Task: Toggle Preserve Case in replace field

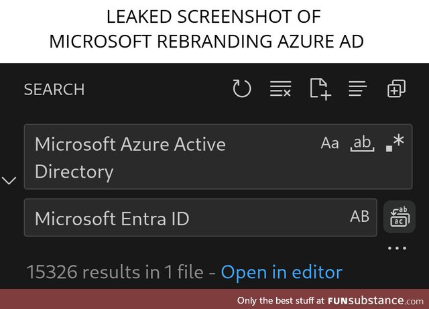Action: 360,217
